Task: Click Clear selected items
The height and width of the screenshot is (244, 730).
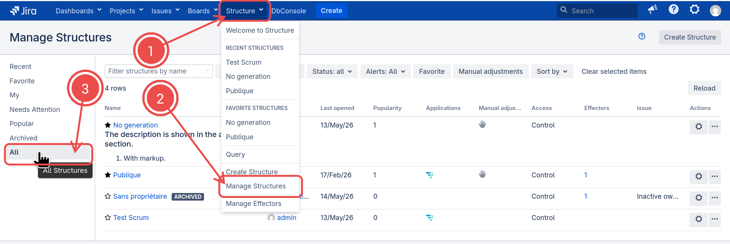Action: point(614,72)
